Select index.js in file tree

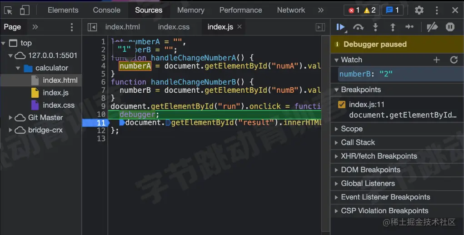pyautogui.click(x=55, y=93)
